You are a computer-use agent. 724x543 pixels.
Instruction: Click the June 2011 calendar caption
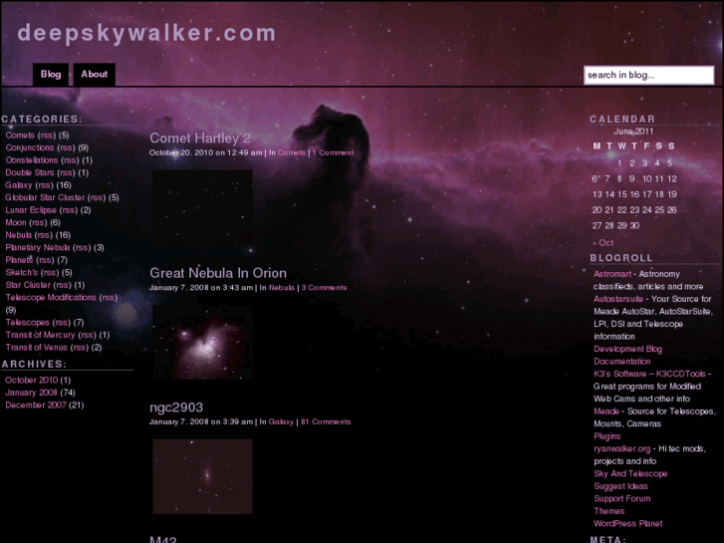(633, 132)
